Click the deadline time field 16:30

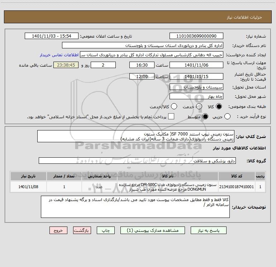pyautogui.click(x=142, y=65)
